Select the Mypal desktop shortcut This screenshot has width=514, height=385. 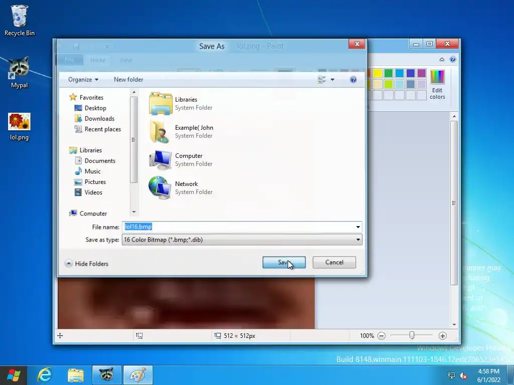(x=19, y=72)
